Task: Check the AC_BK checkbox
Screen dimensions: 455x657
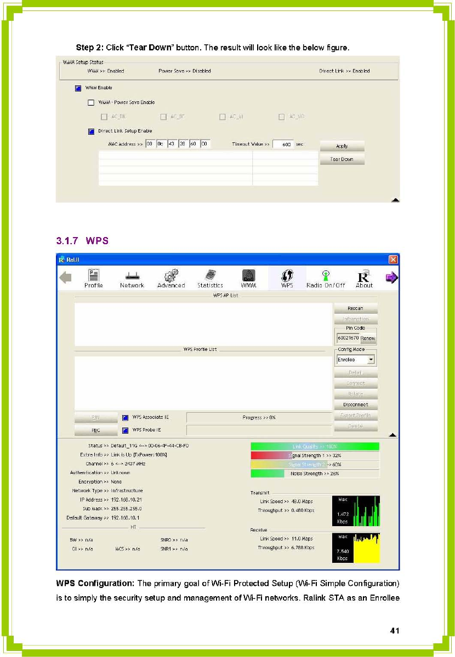Action: pos(104,117)
